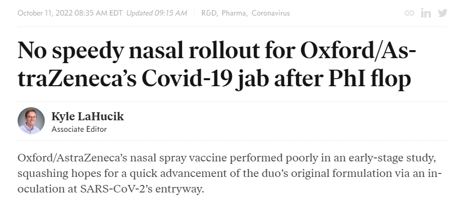Click the copy article link icon
This screenshot has height=203, width=458.
point(409,13)
